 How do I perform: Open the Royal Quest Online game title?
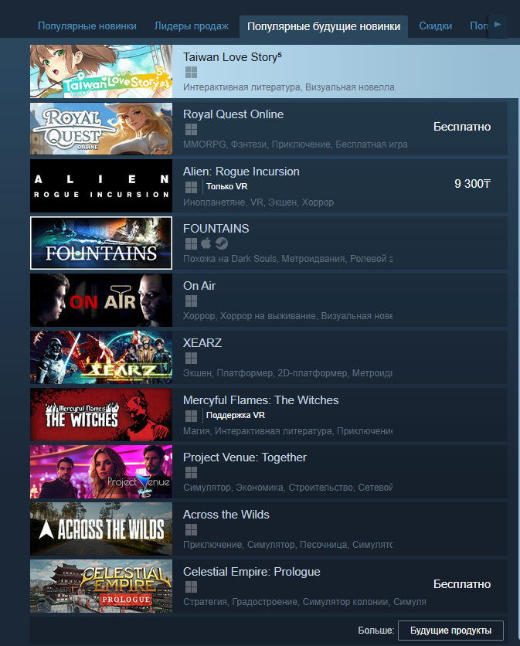233,114
